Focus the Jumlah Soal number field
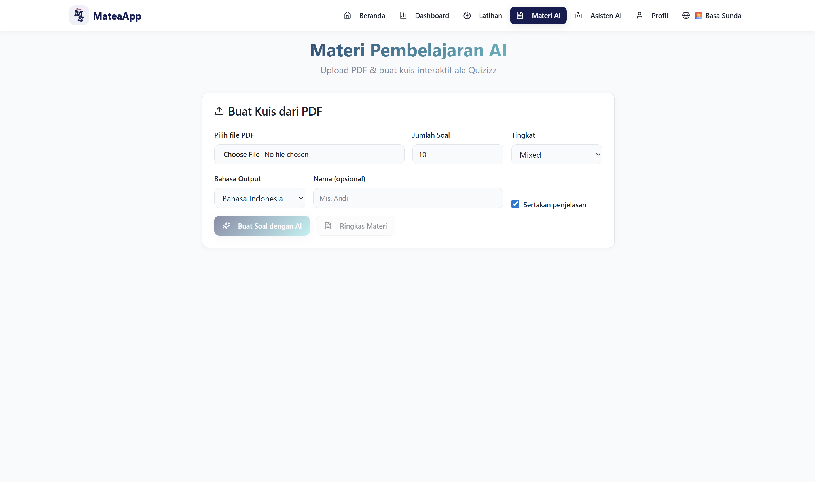This screenshot has height=482, width=815. (x=458, y=155)
